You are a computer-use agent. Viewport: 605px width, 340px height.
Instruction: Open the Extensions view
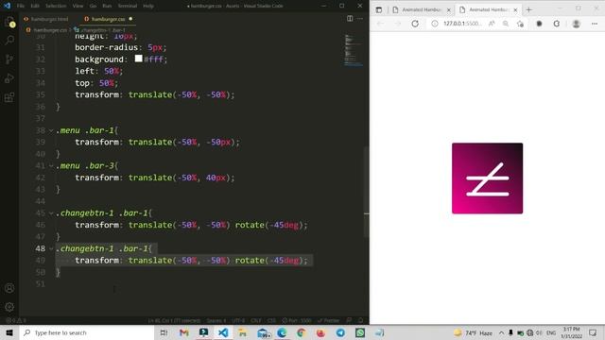(x=9, y=97)
